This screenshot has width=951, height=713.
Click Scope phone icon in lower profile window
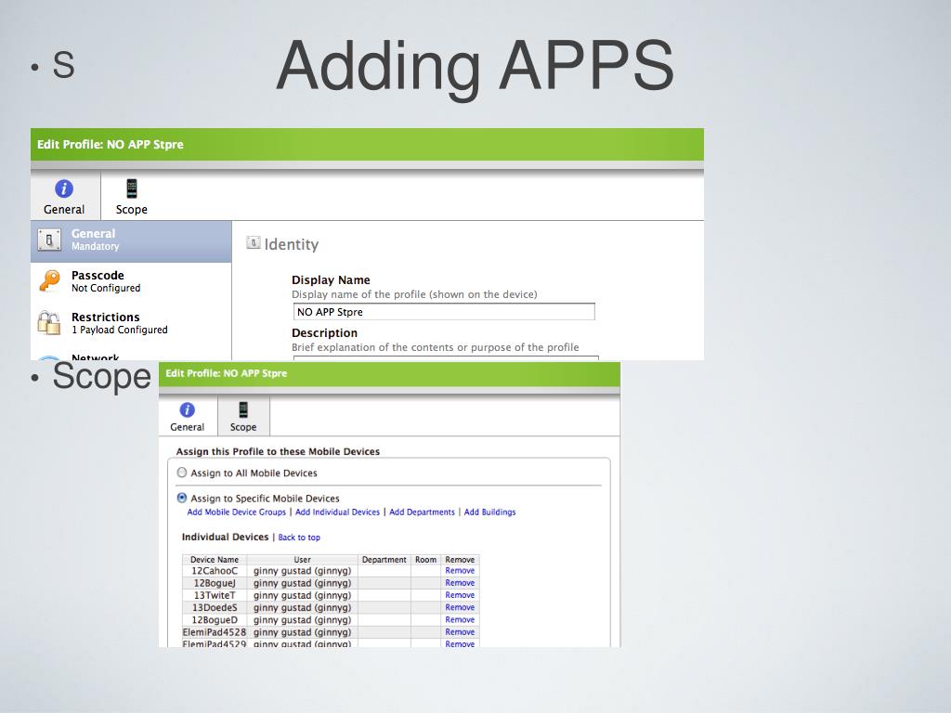(243, 409)
